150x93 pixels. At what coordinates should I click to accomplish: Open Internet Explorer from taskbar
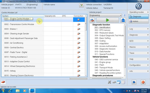tap(10, 91)
